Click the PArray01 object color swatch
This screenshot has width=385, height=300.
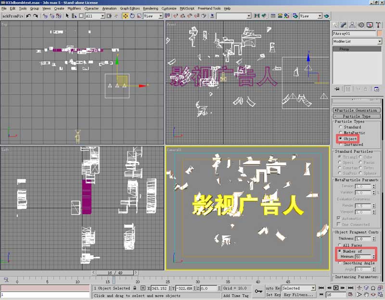pos(379,34)
